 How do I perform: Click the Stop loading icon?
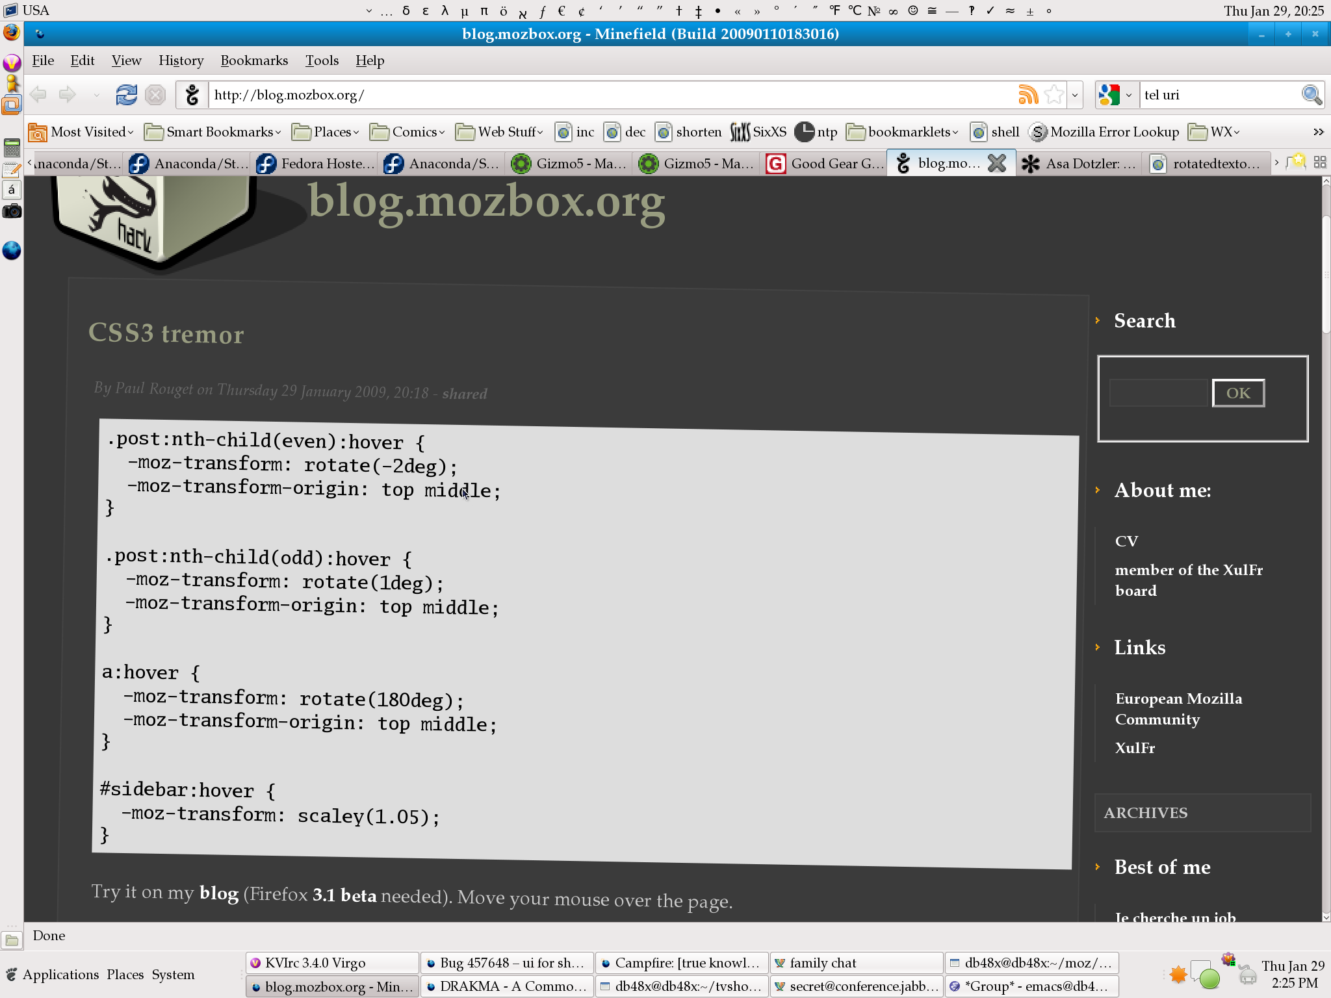pos(155,95)
